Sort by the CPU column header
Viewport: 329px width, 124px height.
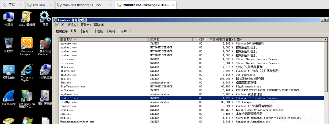[x=198, y=39]
